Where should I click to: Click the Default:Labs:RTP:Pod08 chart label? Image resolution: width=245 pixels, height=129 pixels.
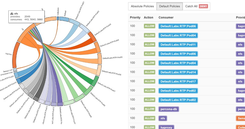click(x=98, y=99)
